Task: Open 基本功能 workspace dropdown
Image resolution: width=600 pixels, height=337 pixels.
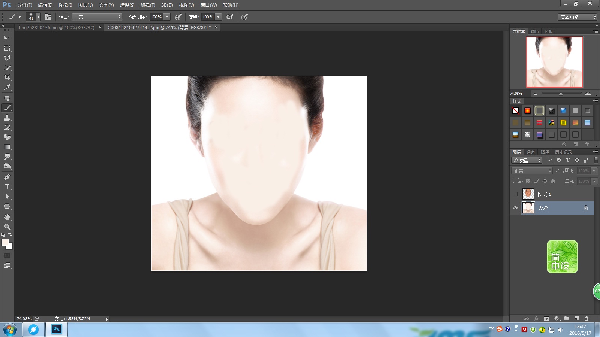Action: click(x=577, y=17)
